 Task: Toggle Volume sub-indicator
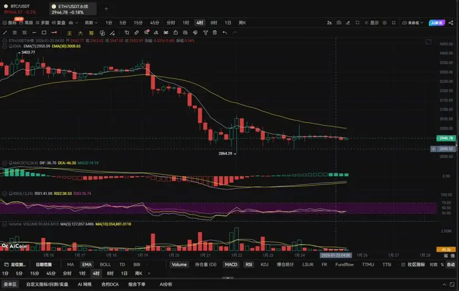[179, 264]
